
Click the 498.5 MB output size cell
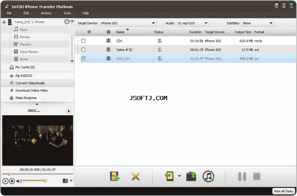pos(246,59)
